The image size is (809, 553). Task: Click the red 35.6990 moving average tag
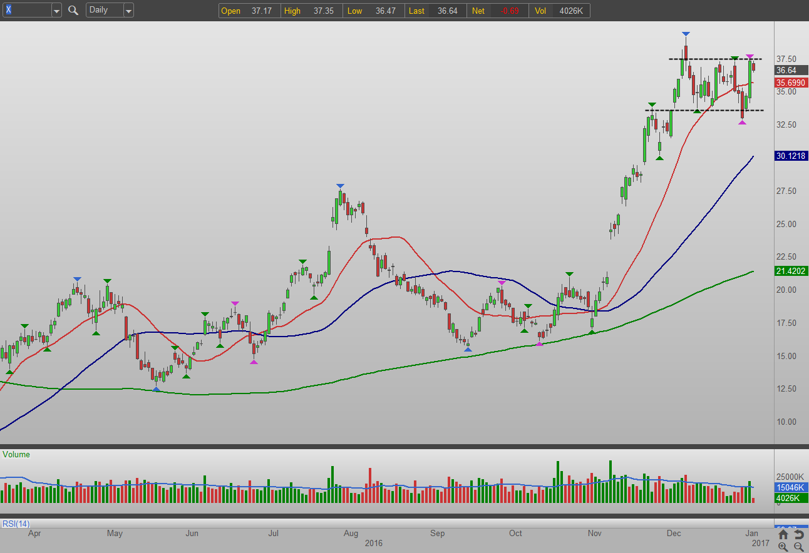791,82
